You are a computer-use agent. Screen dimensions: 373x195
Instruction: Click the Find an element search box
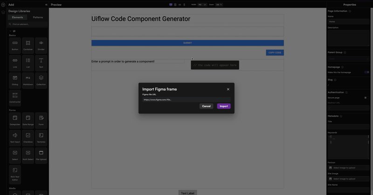click(28, 24)
